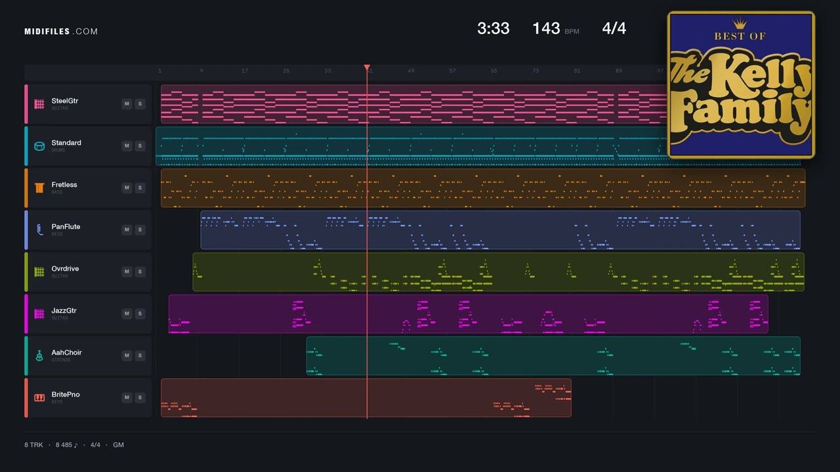Solo the AahChoir track

pos(140,355)
